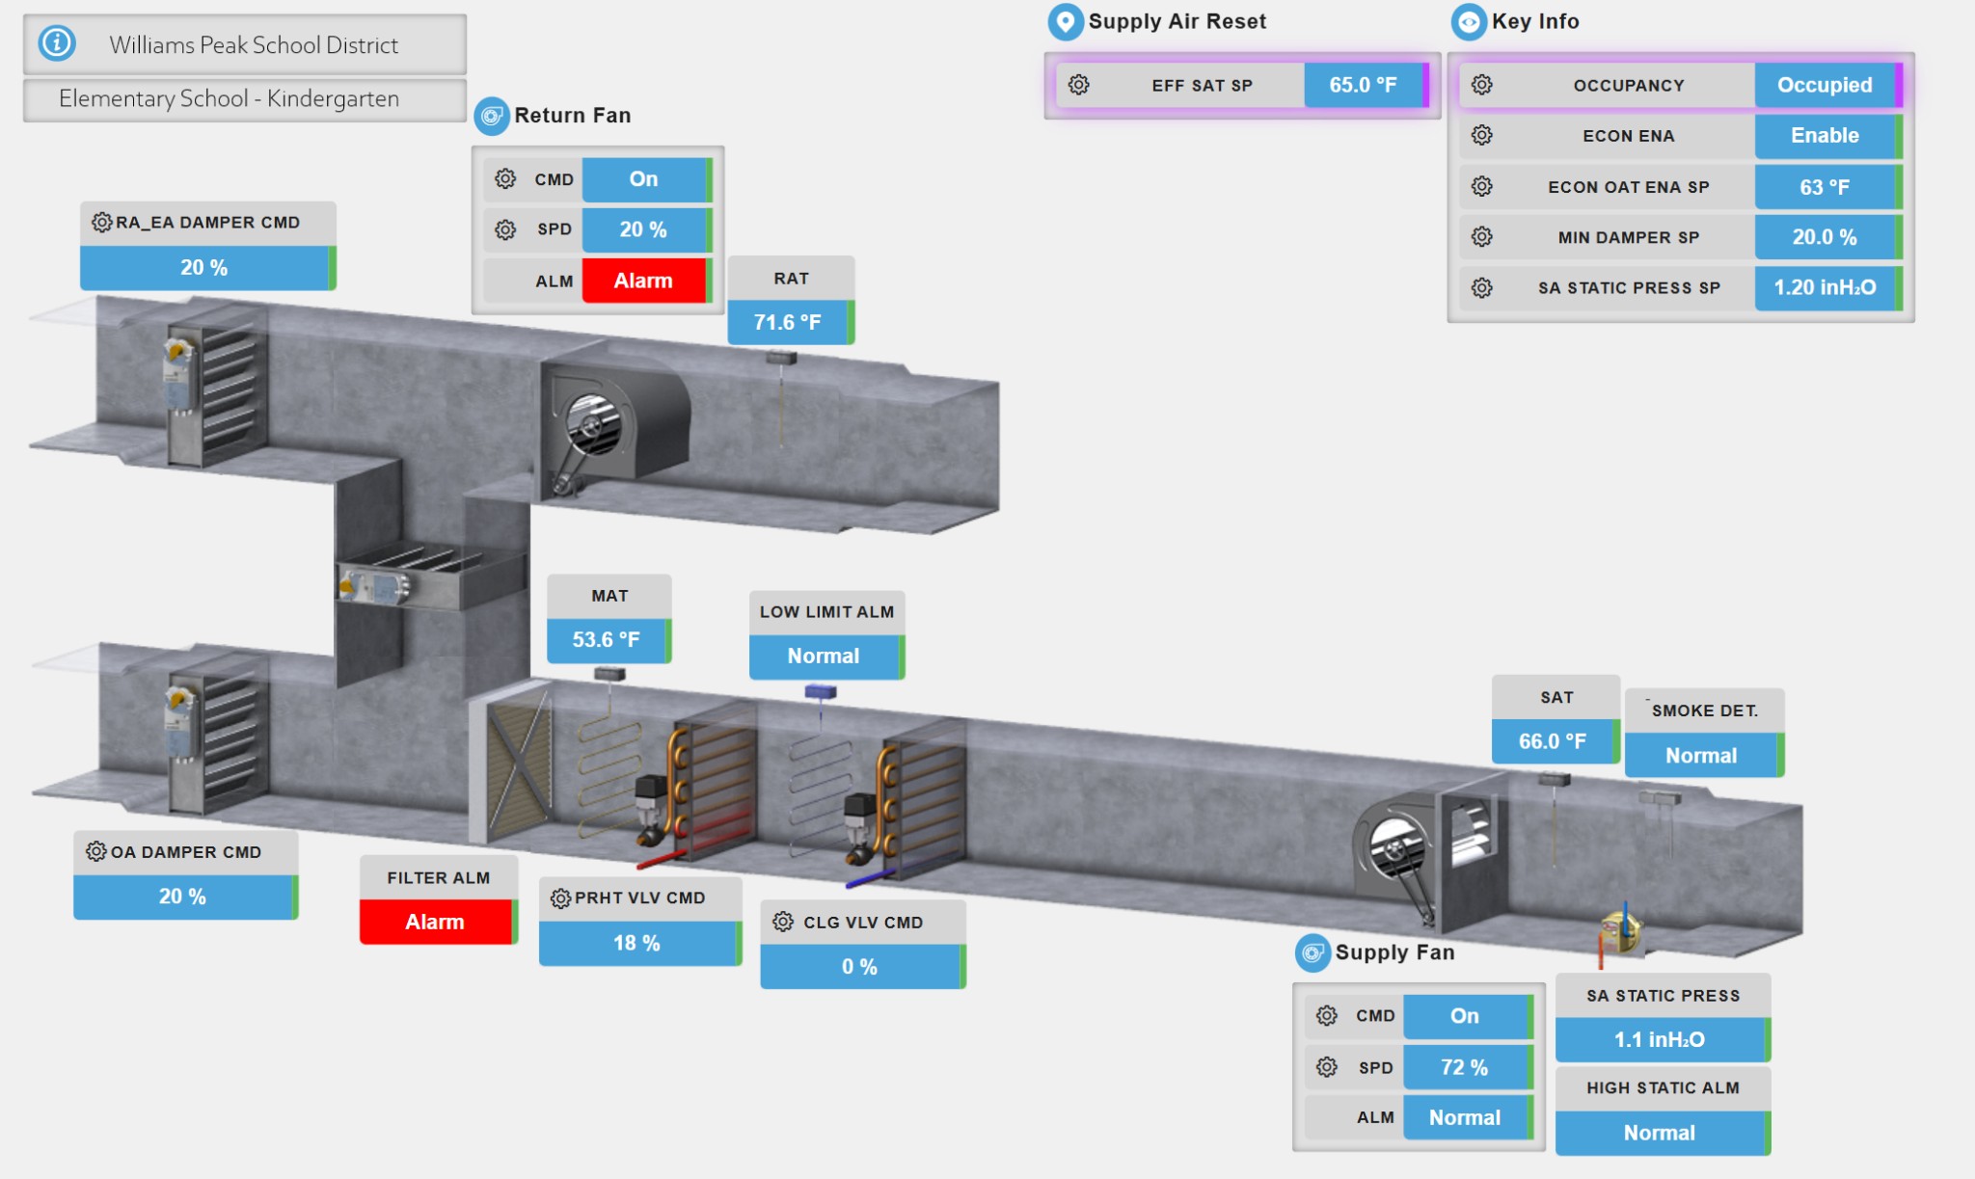
Task: Click the red FILTER ALM Alarm status
Action: [x=435, y=923]
